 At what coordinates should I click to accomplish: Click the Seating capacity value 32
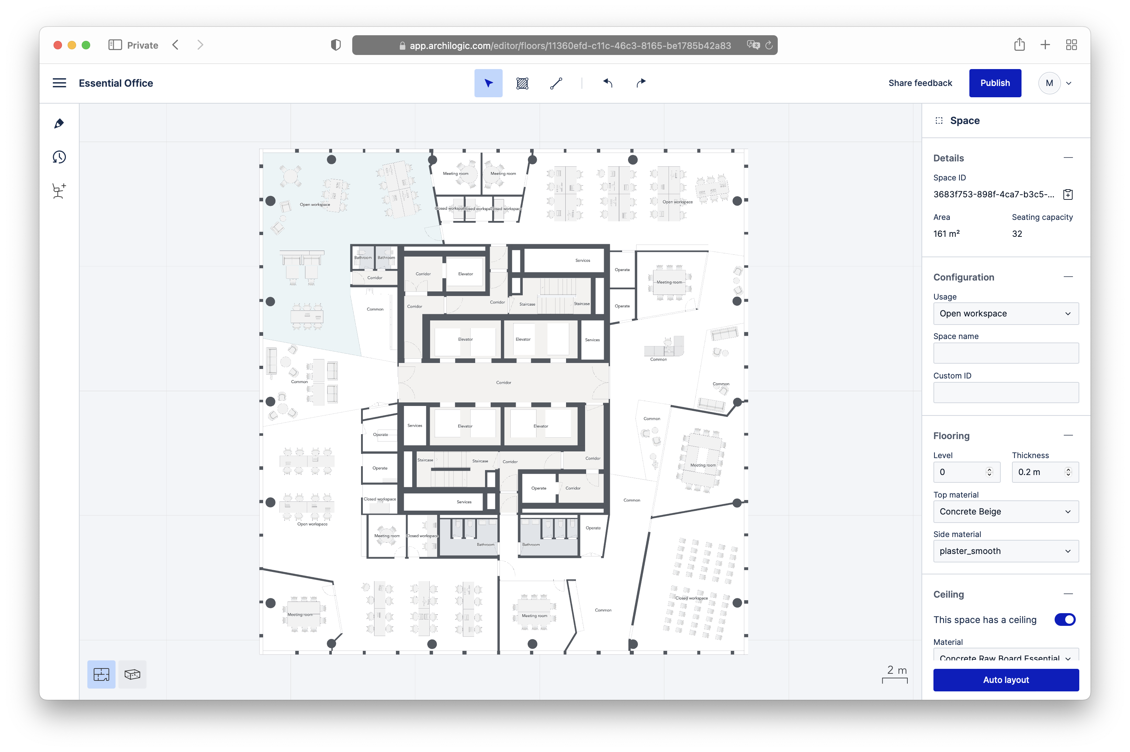click(x=1016, y=234)
